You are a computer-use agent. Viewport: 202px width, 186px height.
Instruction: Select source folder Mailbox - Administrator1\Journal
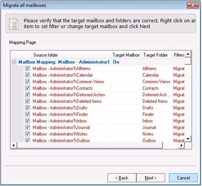61,127
